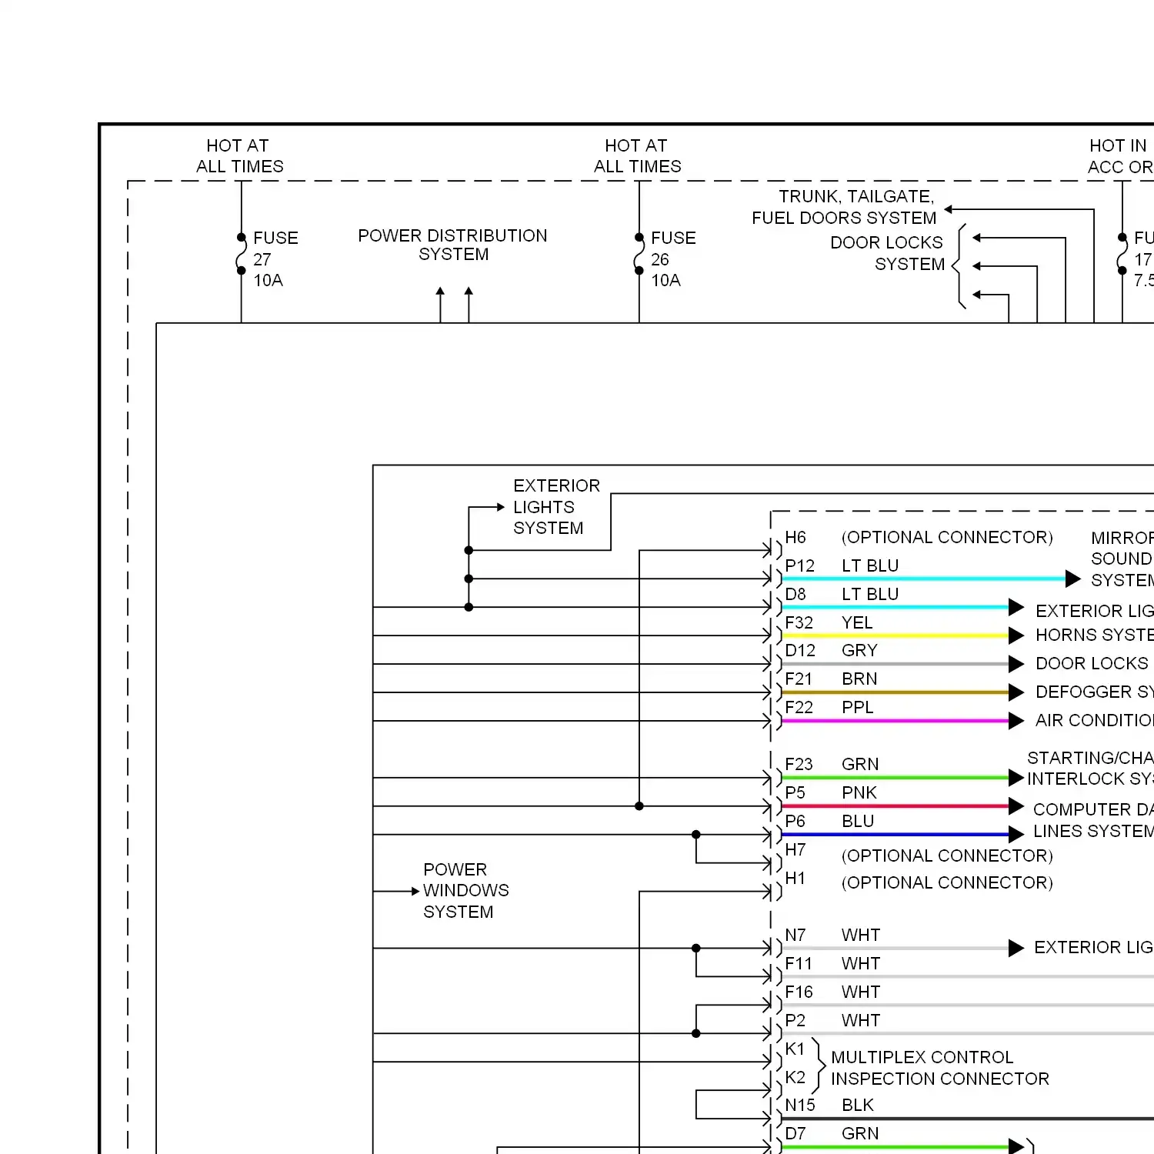1154x1154 pixels.
Task: Select the BRN wire color label
Action: pyautogui.click(x=859, y=679)
